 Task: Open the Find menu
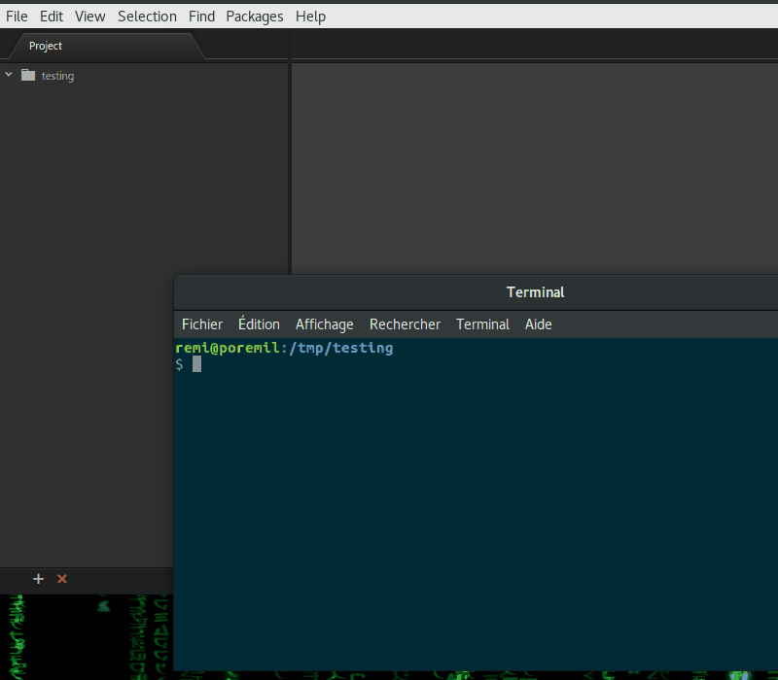[201, 16]
